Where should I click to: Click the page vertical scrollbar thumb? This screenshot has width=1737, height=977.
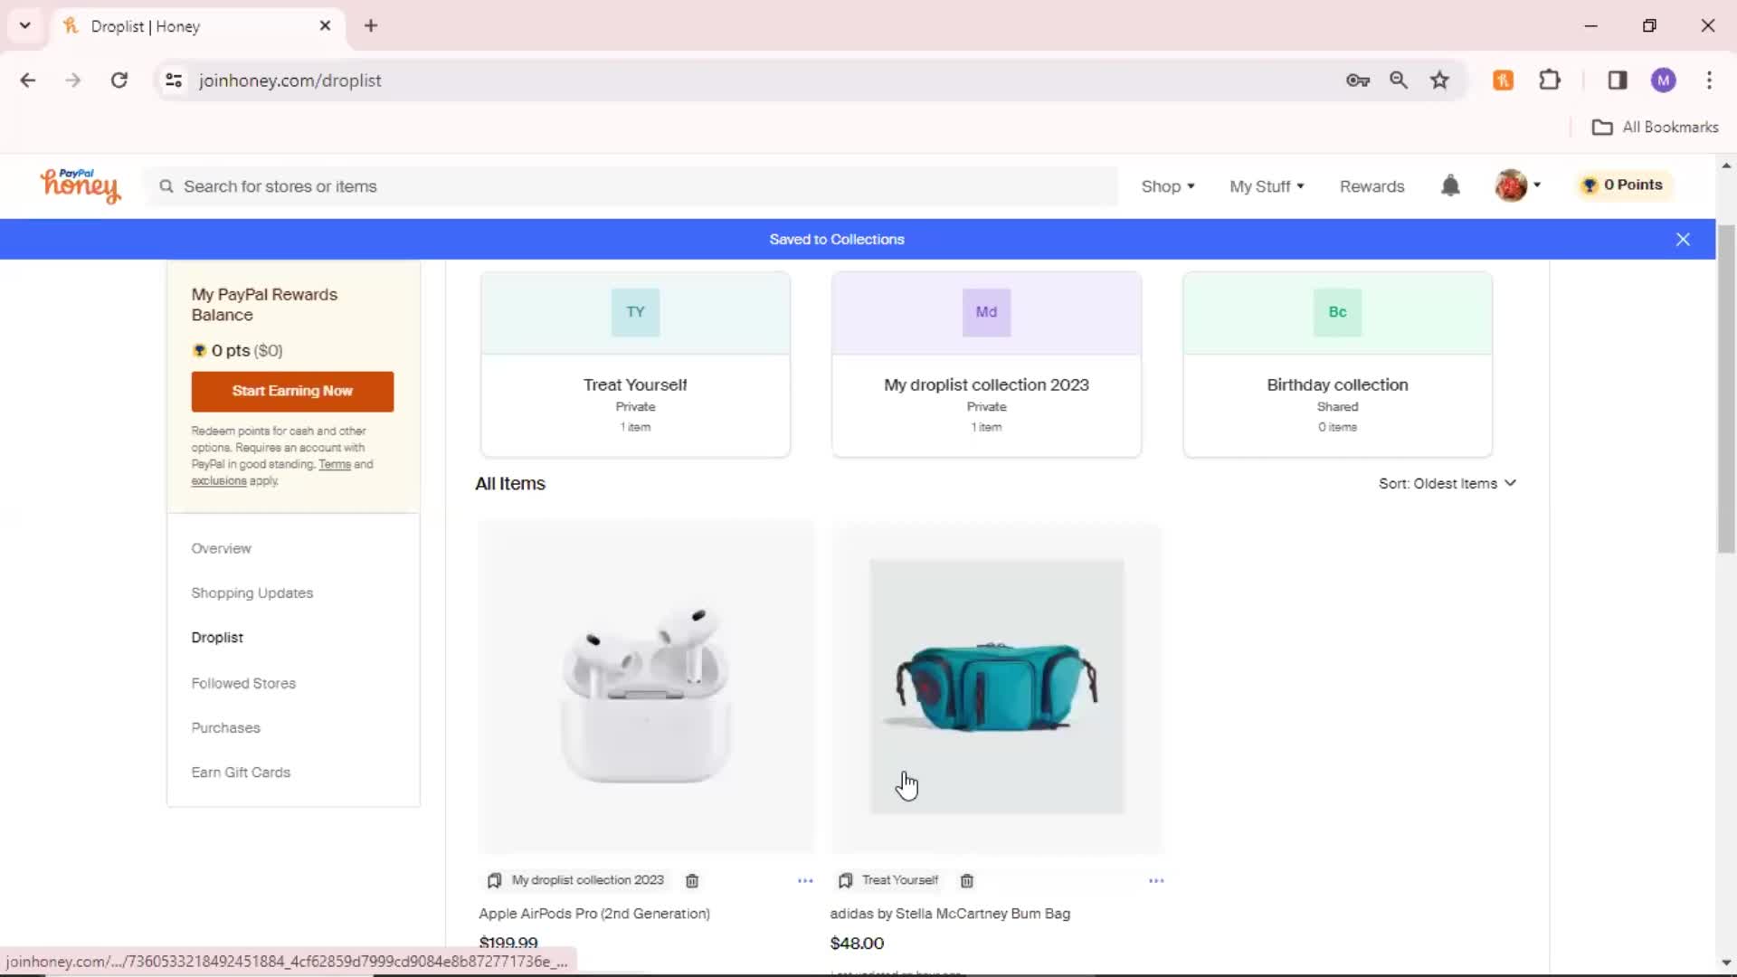click(x=1726, y=389)
